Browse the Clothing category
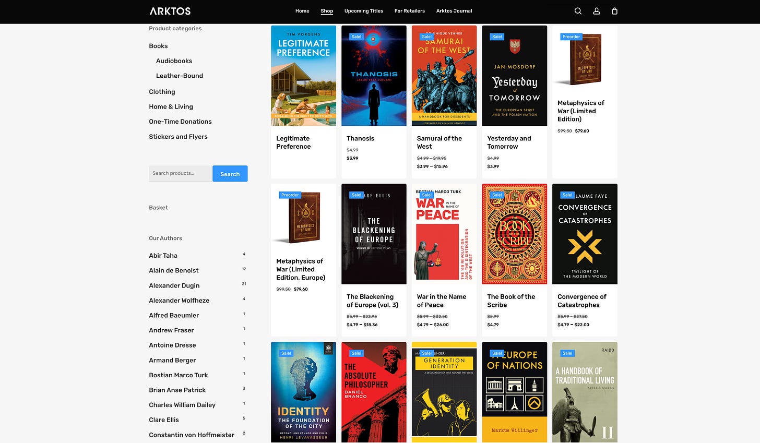Image resolution: width=760 pixels, height=443 pixels. coord(162,92)
